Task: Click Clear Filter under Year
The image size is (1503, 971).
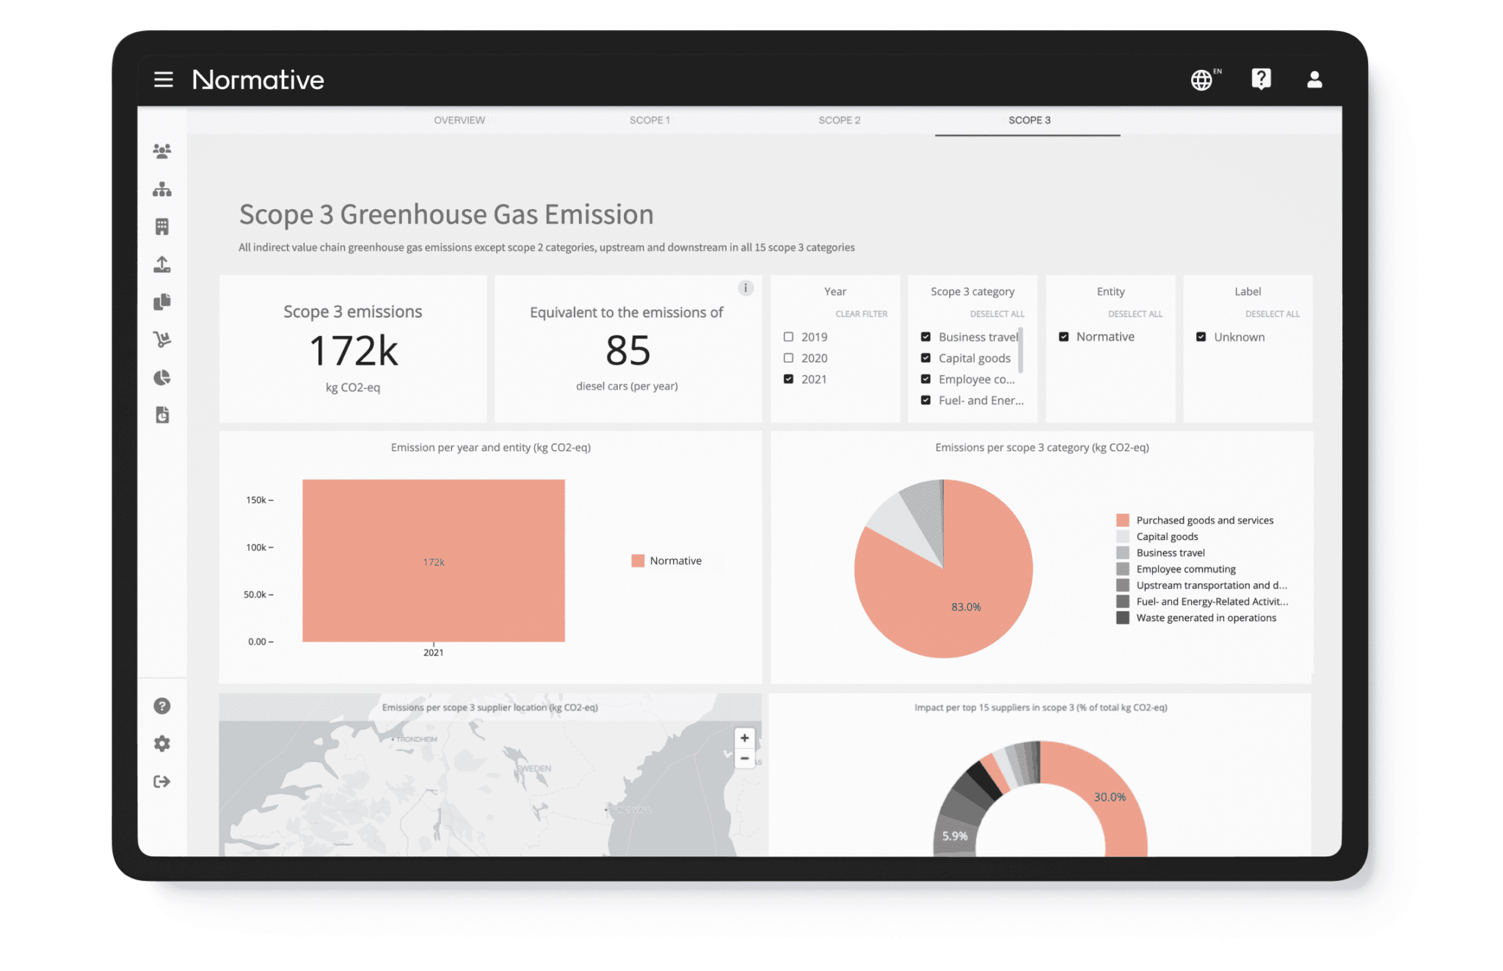Action: 862,313
